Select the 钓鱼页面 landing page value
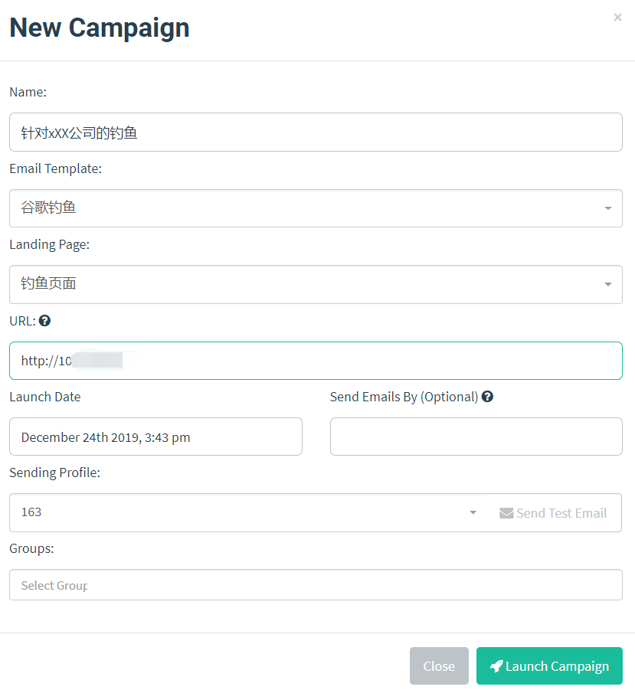This screenshot has width=635, height=690. pyautogui.click(x=49, y=284)
